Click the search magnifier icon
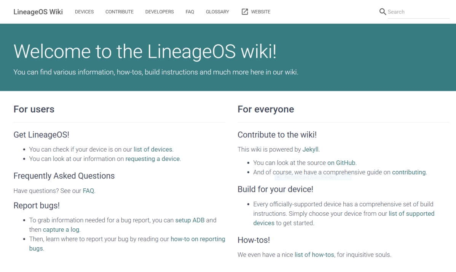 (383, 12)
